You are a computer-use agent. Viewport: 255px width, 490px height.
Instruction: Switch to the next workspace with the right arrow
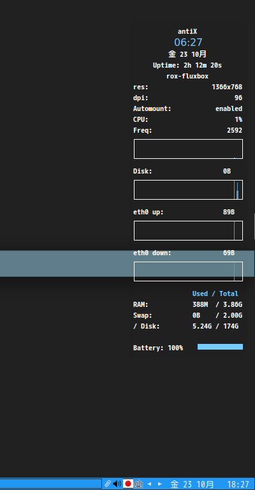[x=160, y=484]
